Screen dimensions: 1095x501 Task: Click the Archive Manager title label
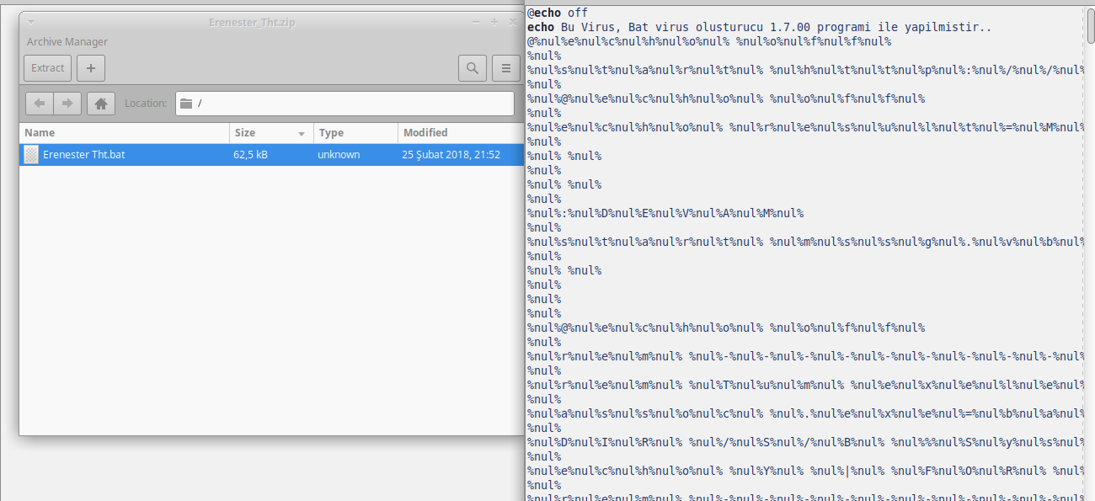[x=67, y=42]
